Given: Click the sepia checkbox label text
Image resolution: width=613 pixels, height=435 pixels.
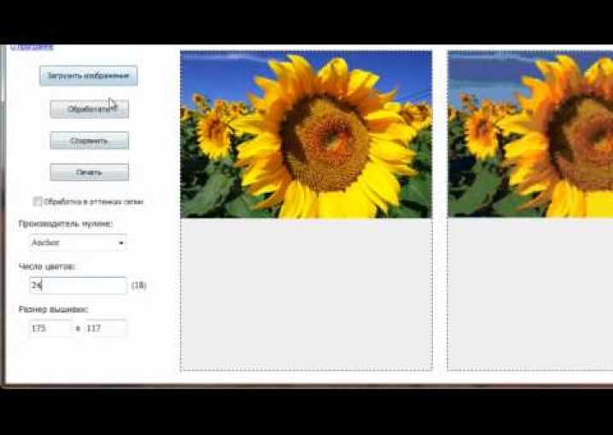Looking at the screenshot, I should tap(94, 202).
